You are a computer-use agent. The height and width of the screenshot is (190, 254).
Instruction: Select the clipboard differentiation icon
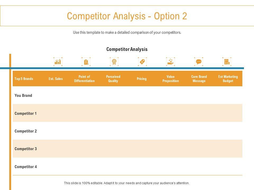click(86, 62)
